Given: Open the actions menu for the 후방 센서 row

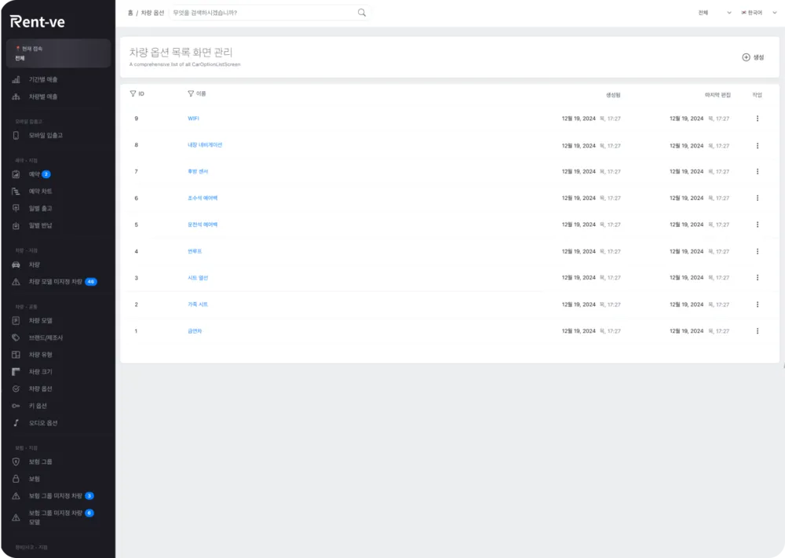Looking at the screenshot, I should (x=758, y=172).
